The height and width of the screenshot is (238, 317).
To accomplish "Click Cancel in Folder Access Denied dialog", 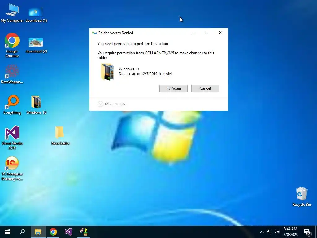I will click(205, 88).
